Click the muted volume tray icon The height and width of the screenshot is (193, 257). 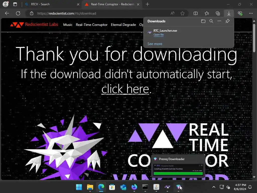(x=228, y=187)
